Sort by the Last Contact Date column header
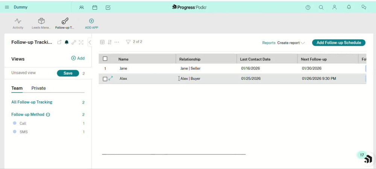This screenshot has height=169, width=376. (x=255, y=59)
